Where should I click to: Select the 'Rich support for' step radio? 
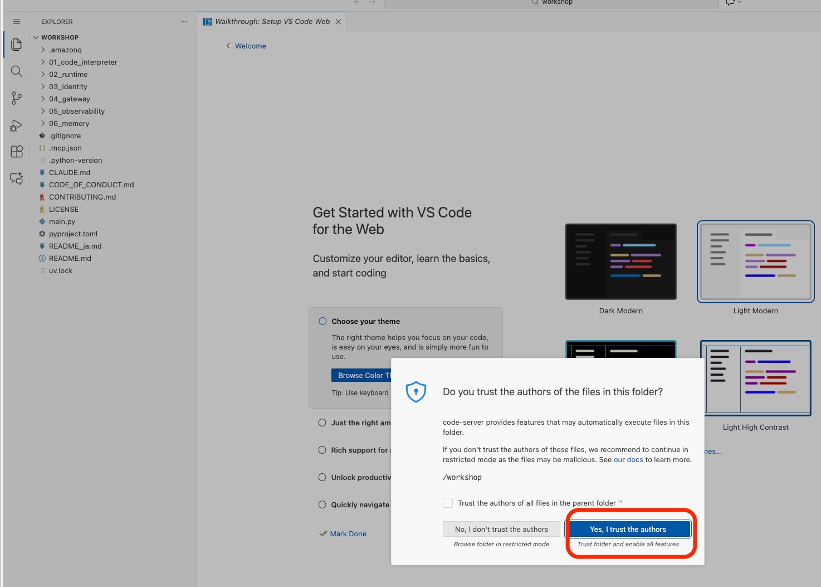(322, 450)
